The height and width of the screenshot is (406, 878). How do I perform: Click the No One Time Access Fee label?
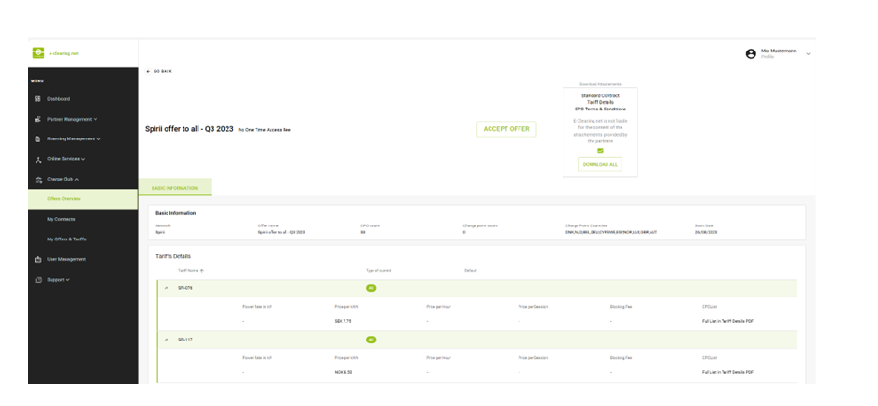click(x=264, y=130)
